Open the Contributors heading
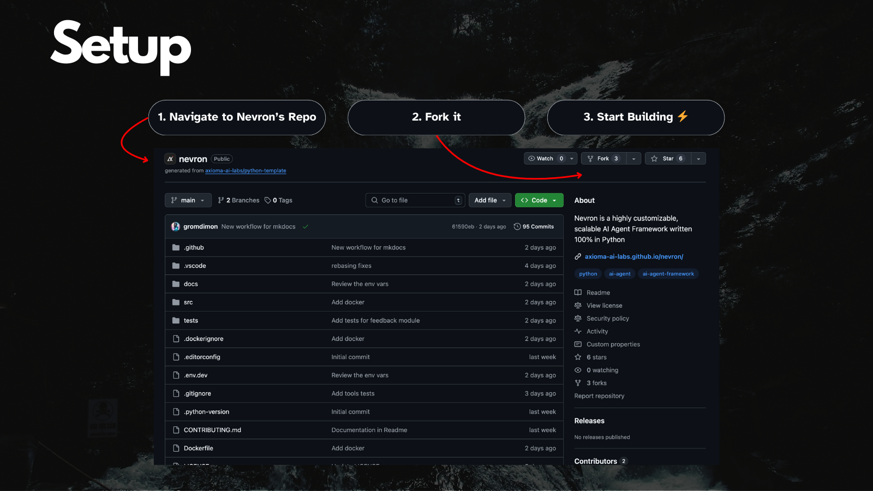This screenshot has height=491, width=873. 595,462
